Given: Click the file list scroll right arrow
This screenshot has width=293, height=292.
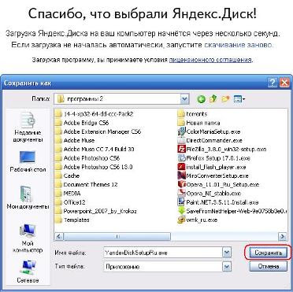Looking at the screenshot, I should pyautogui.click(x=283, y=236).
